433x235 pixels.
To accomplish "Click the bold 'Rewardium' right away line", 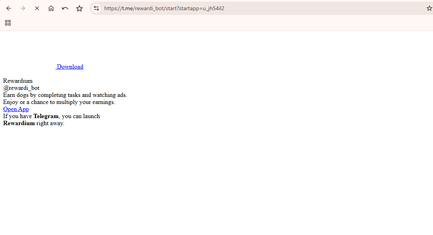I will 34,123.
